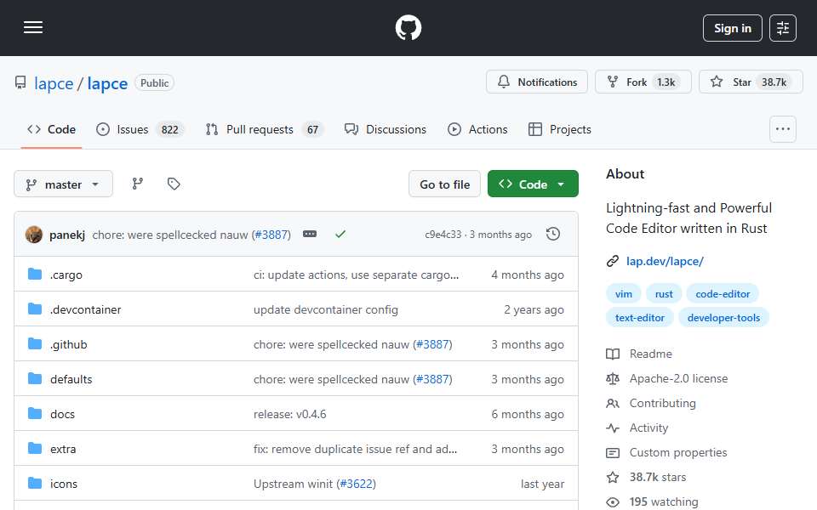Screen dimensions: 817x510
Task: Open #3887 link in .github row
Action: (432, 344)
